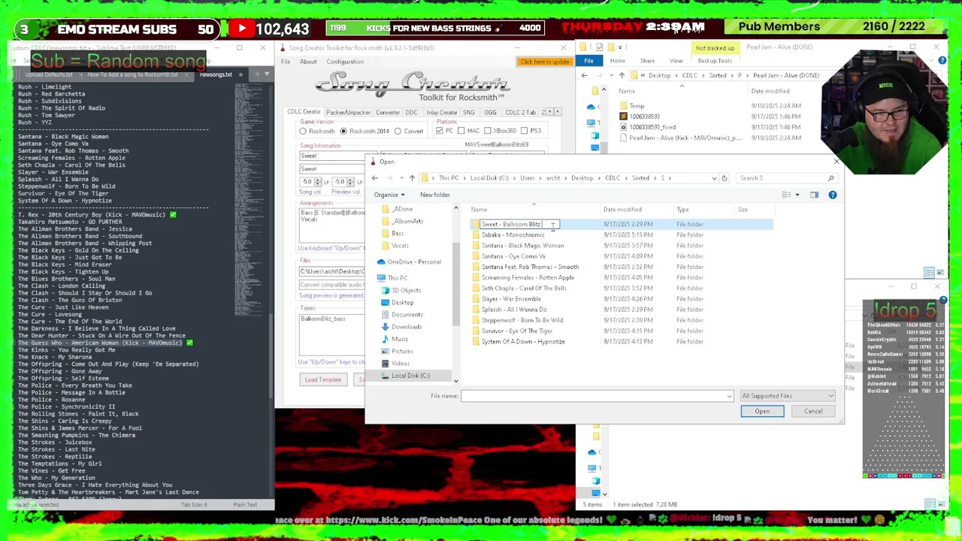Open the Share tab in Explorer ribbon
Viewport: 962px width, 541px height.
[x=647, y=61]
